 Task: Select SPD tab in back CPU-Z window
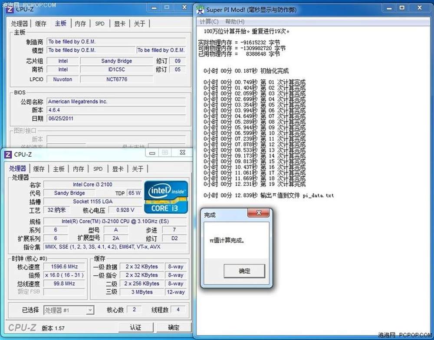(x=100, y=24)
